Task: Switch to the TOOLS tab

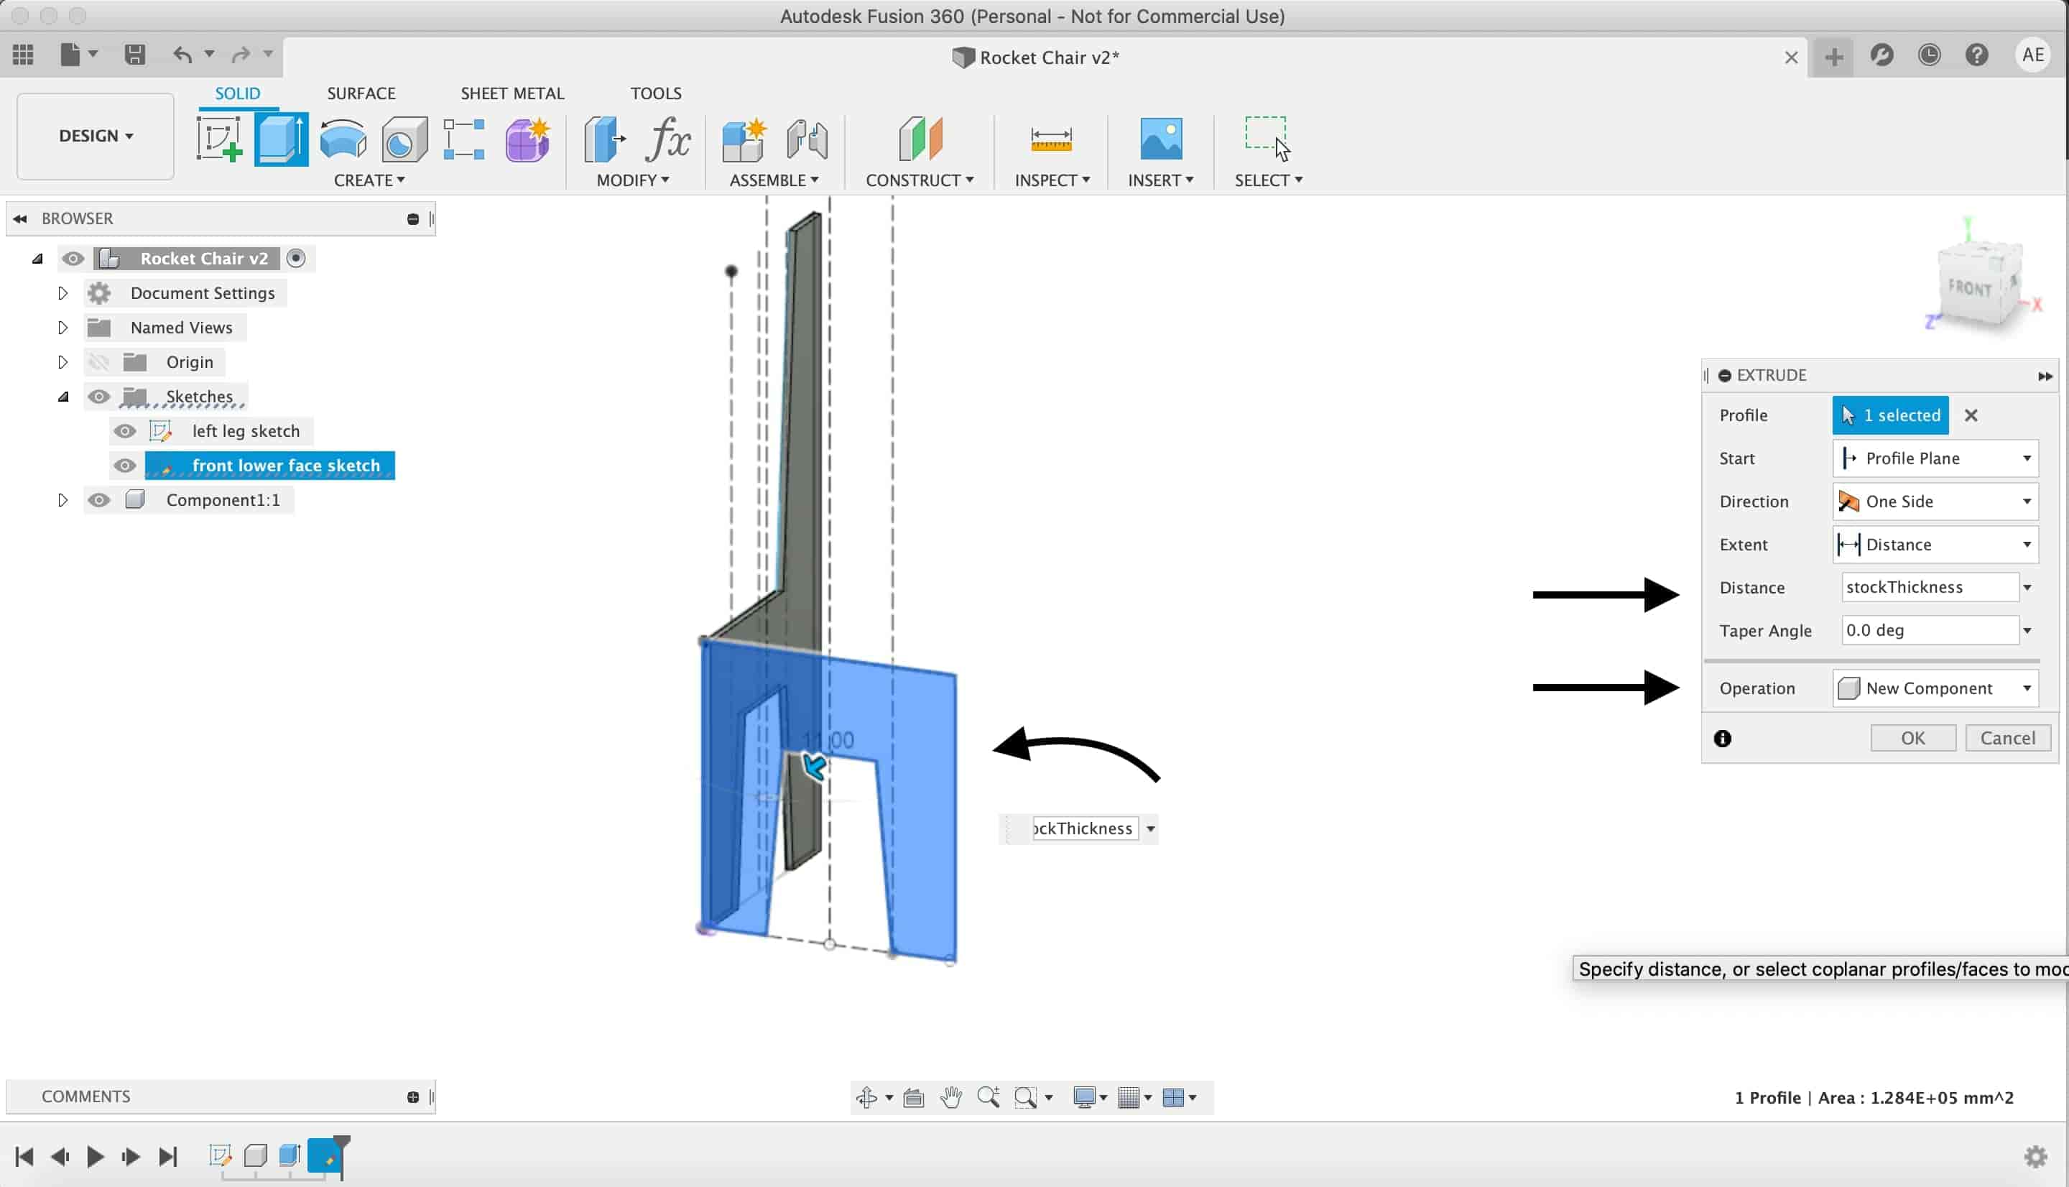Action: [x=656, y=93]
